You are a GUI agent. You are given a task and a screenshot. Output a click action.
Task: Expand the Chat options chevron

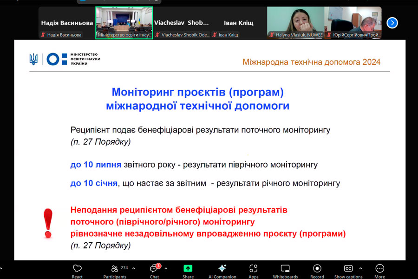[x=166, y=268]
